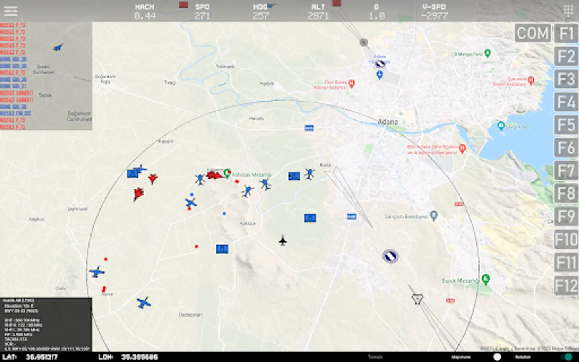Select the red jet group near Alihocalı
579x362 pixels.
click(x=215, y=175)
